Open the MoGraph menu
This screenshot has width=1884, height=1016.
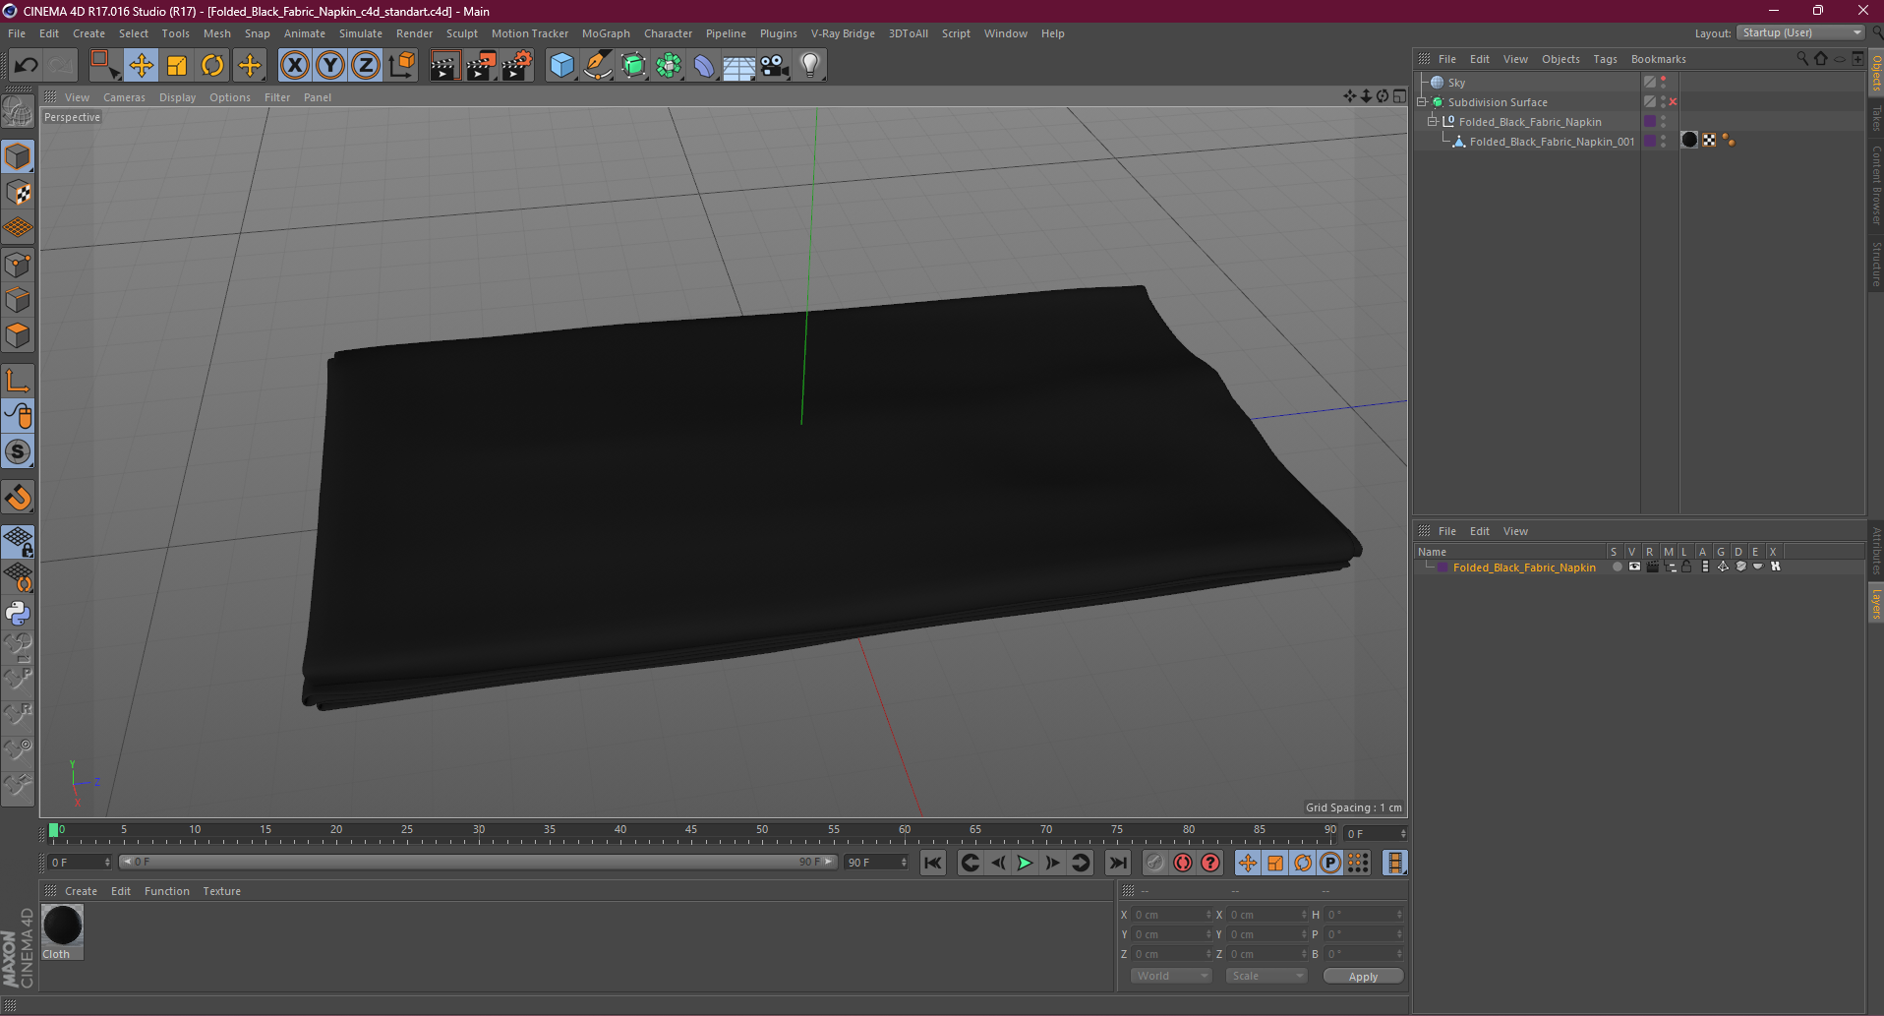pos(606,33)
